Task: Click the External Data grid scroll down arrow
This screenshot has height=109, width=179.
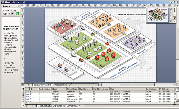Action: tap(177, 100)
